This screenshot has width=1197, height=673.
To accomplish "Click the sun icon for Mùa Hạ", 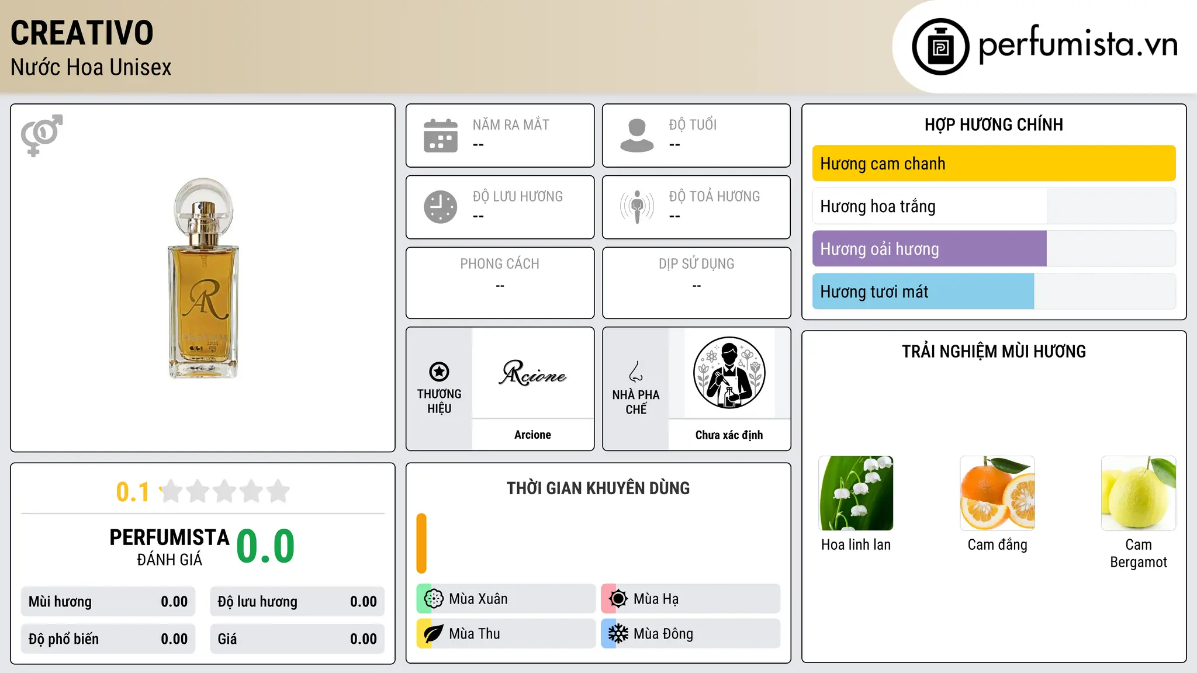I will click(618, 599).
